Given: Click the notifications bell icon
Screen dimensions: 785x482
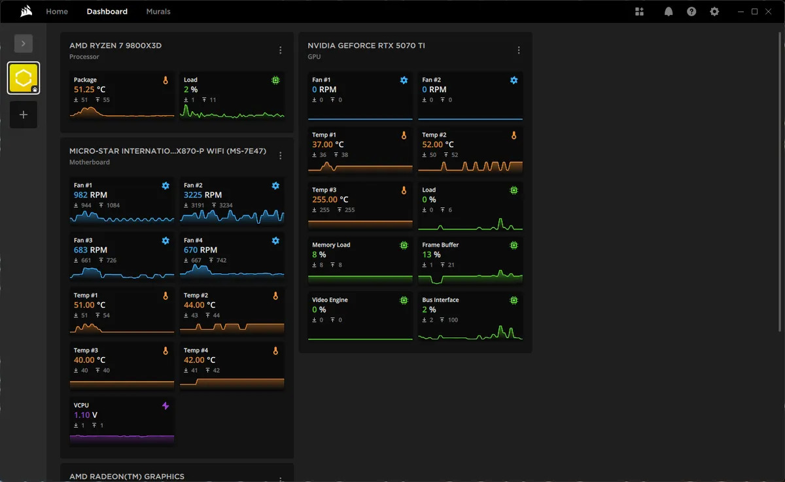Looking at the screenshot, I should point(669,11).
